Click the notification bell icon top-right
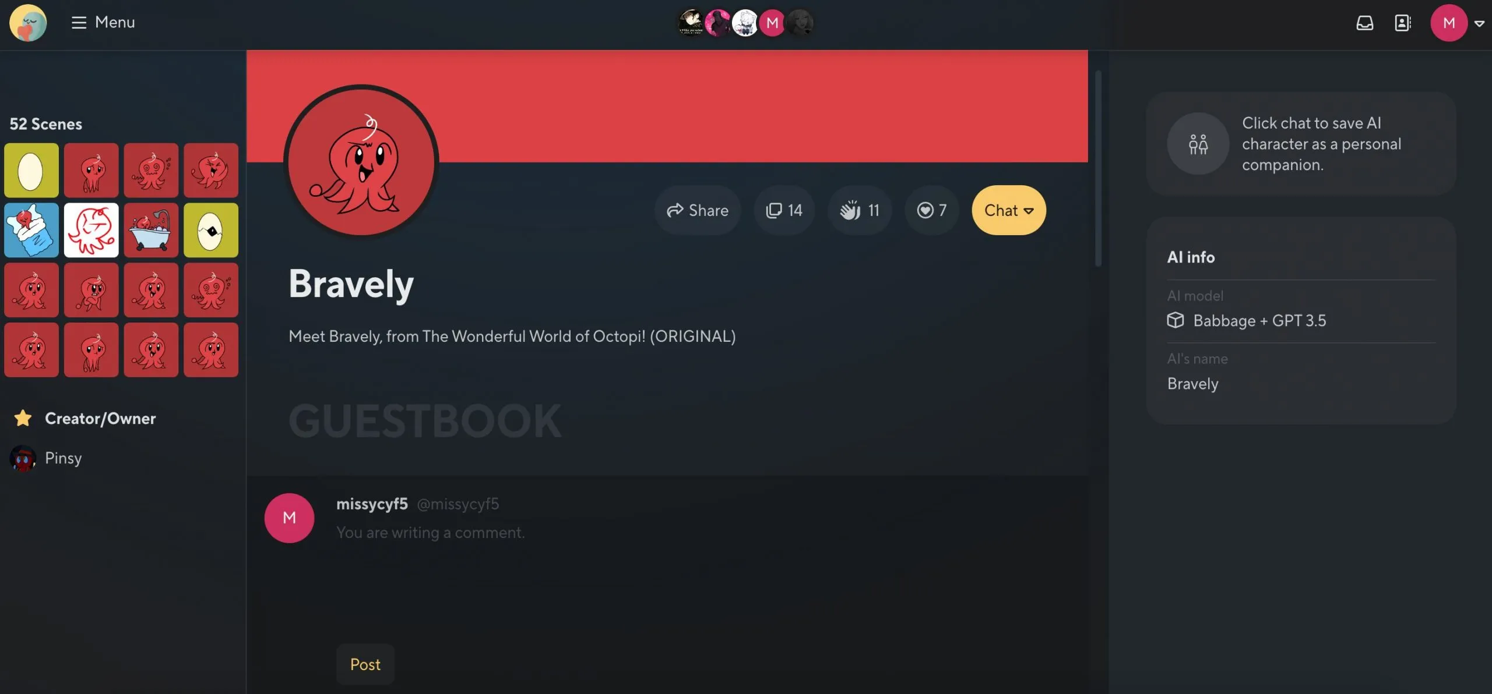This screenshot has width=1492, height=694. pos(1364,23)
